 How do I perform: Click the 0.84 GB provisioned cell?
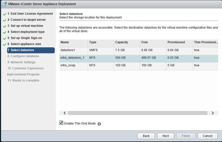(x=179, y=50)
